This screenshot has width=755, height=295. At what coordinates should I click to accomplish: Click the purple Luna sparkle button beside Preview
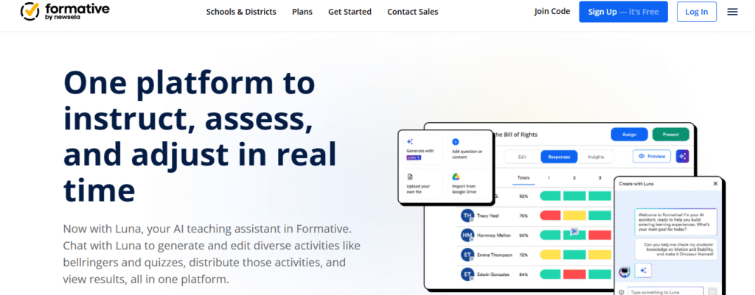[x=683, y=156]
